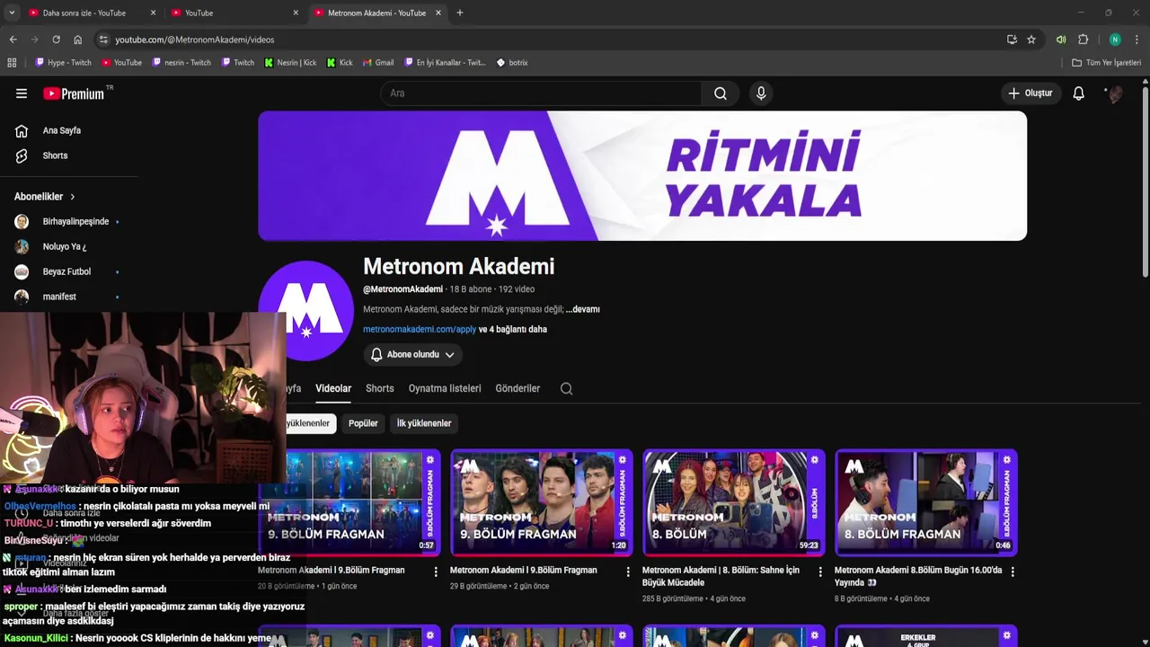Reload the page in browser toolbar

point(56,40)
